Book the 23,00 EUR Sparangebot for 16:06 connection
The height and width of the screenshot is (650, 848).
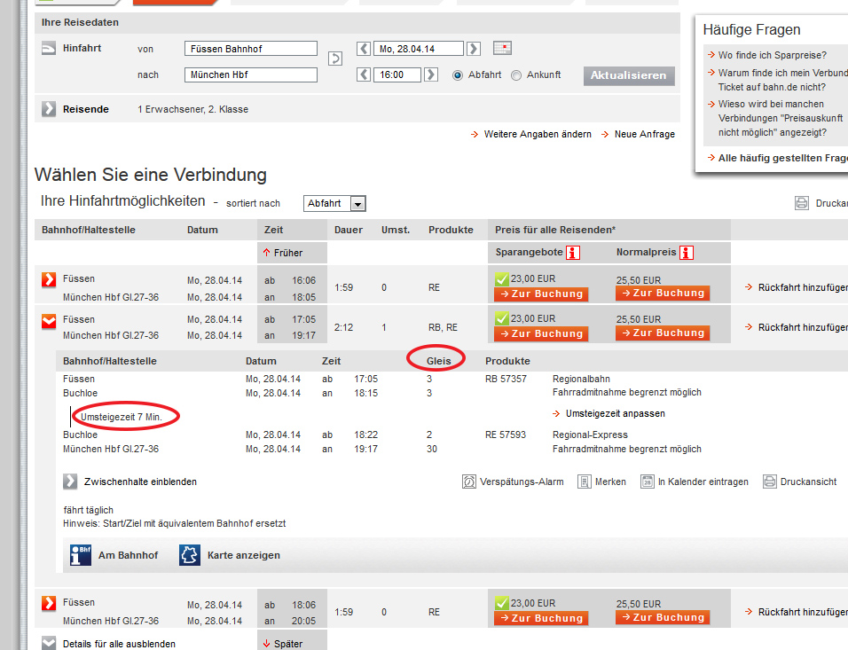click(541, 294)
